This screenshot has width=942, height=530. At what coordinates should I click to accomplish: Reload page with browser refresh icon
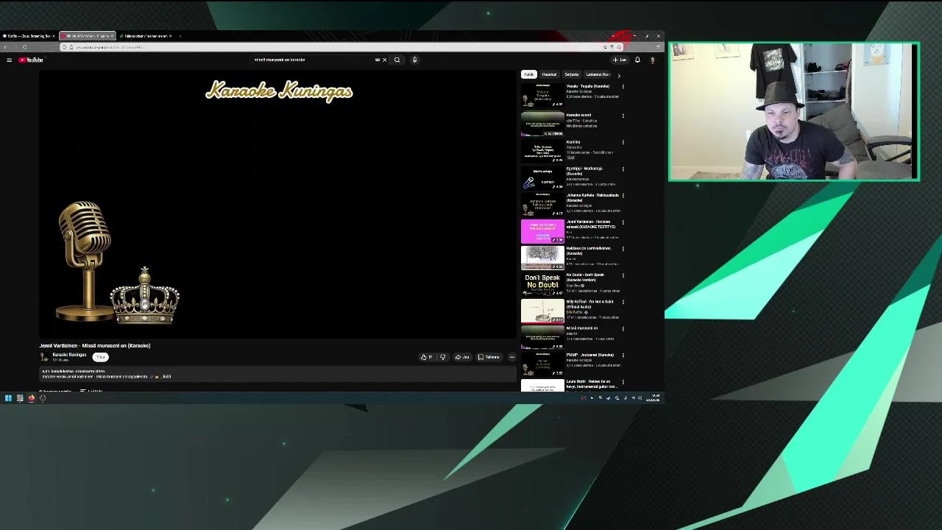(x=24, y=47)
